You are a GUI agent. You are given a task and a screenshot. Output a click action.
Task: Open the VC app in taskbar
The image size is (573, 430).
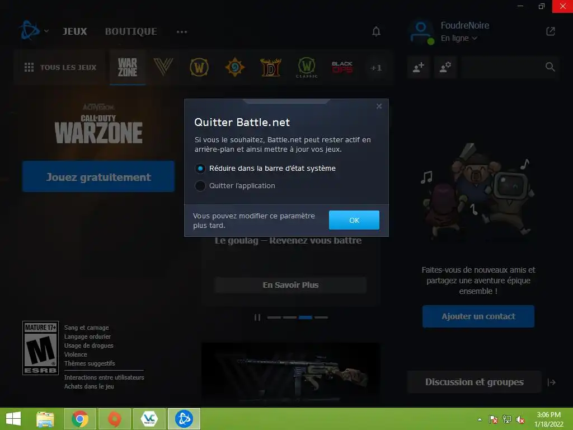tap(149, 419)
